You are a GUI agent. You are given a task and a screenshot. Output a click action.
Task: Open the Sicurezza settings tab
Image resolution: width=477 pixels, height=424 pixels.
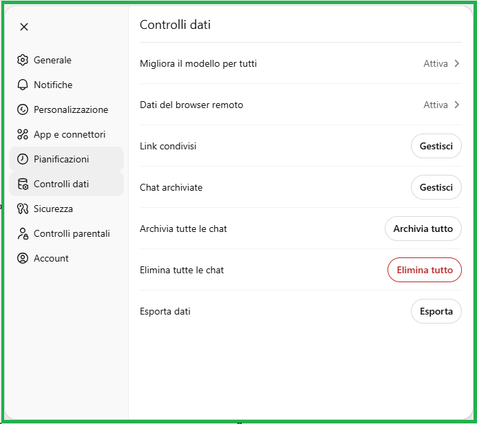[53, 209]
